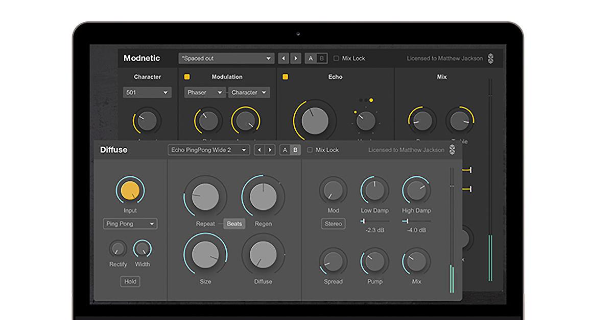
Task: Toggle the Modulation section on or off
Action: (187, 76)
